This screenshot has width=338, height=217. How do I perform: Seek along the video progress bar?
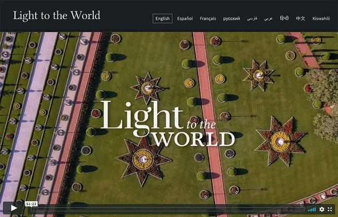point(166,209)
